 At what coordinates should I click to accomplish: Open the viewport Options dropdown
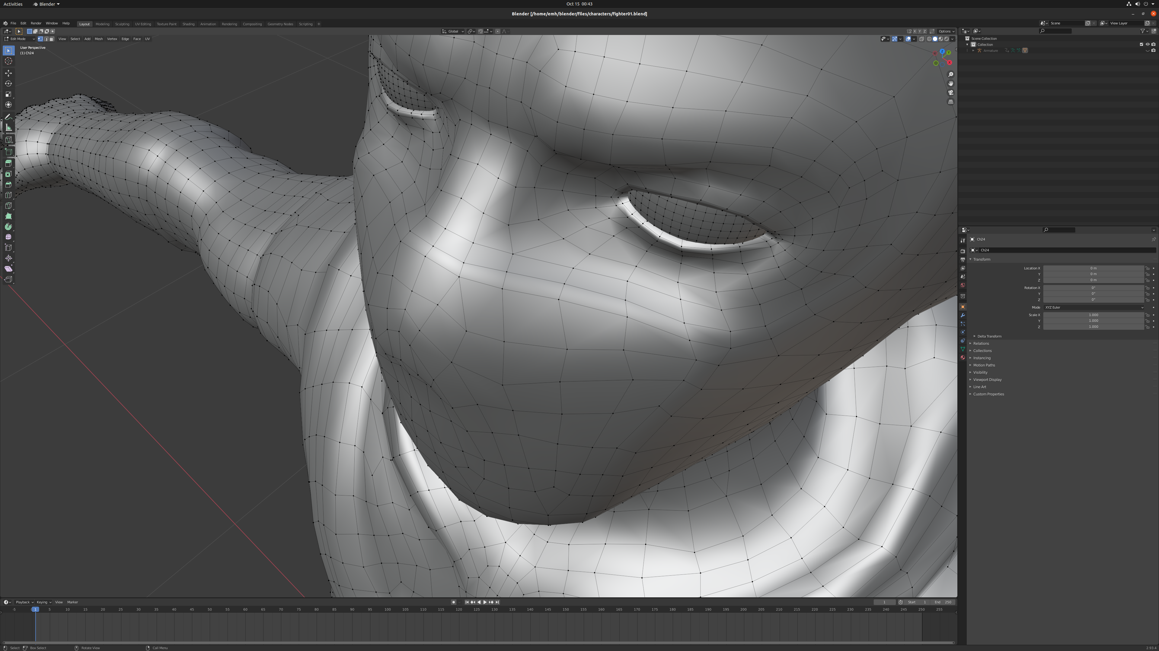tap(946, 31)
